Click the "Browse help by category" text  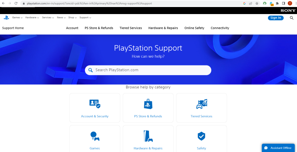(148, 87)
